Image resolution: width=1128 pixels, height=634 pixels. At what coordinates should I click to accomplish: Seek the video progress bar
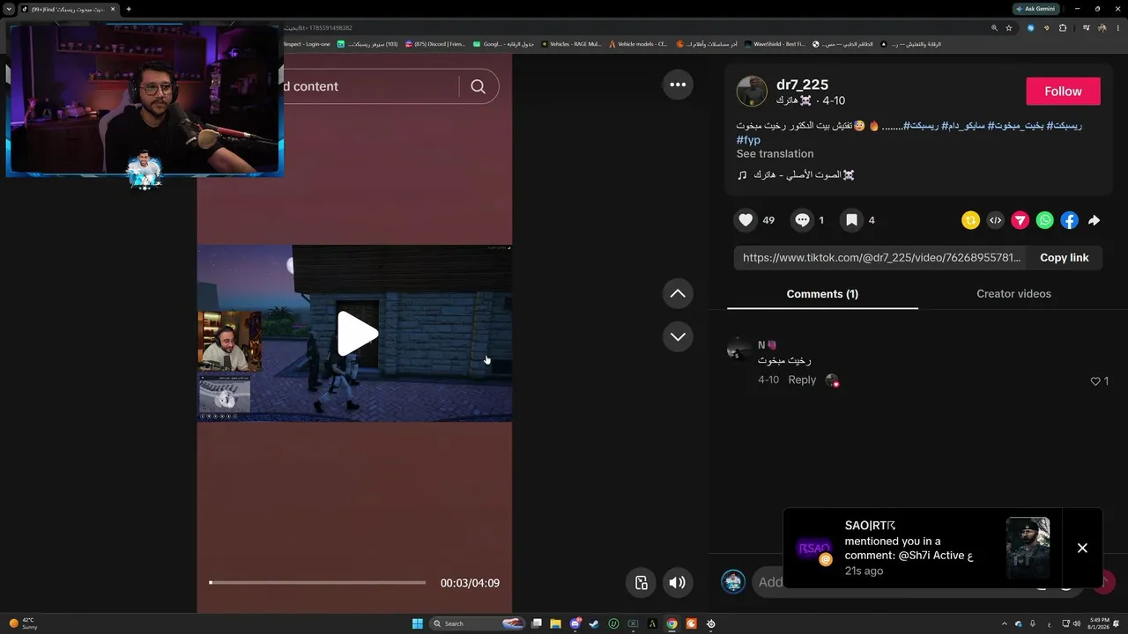click(317, 582)
